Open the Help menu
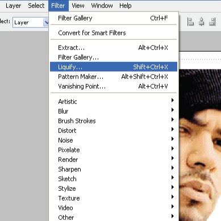Image resolution: width=221 pixels, height=221 pixels. (126, 6)
